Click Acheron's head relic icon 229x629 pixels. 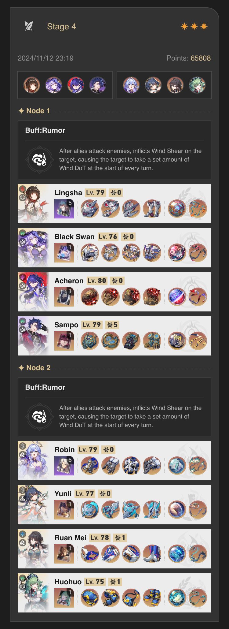click(x=89, y=297)
